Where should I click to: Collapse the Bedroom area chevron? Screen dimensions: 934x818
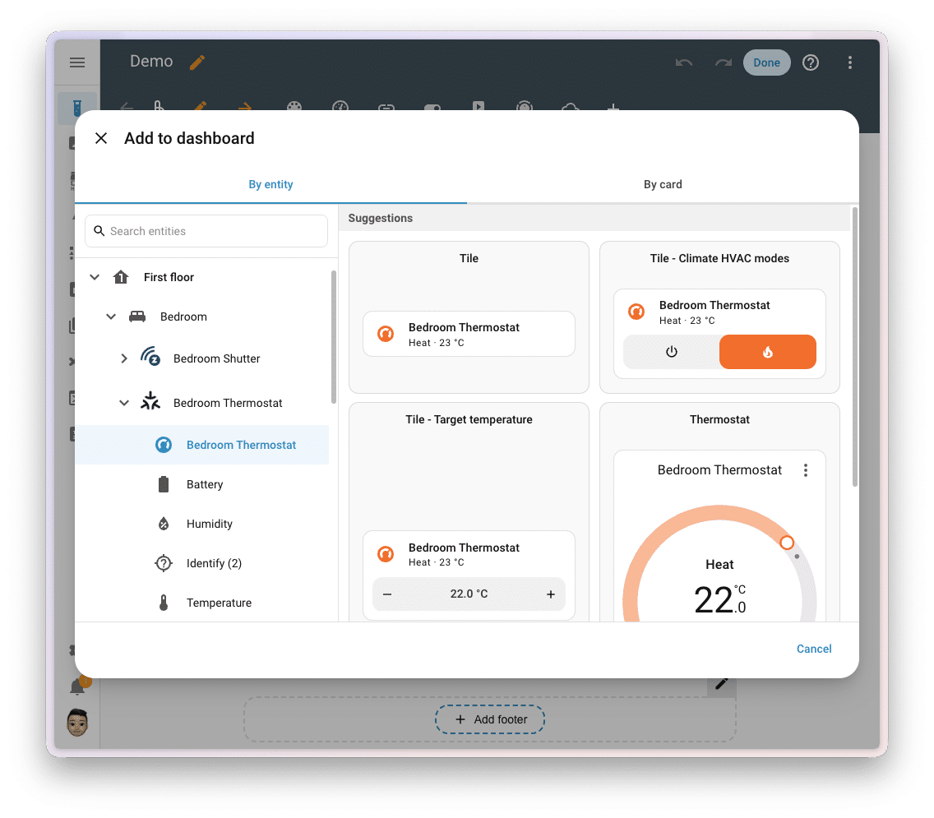click(x=111, y=317)
